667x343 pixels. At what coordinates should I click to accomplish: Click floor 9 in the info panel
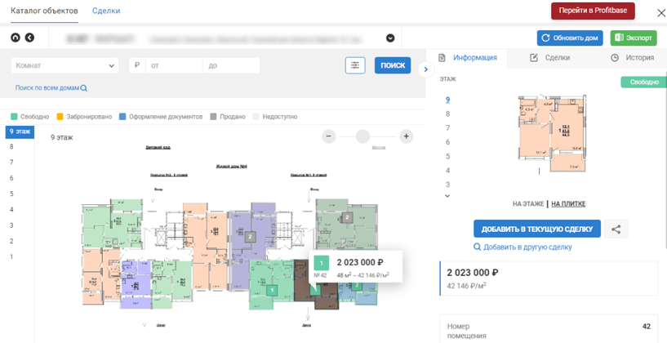click(447, 100)
